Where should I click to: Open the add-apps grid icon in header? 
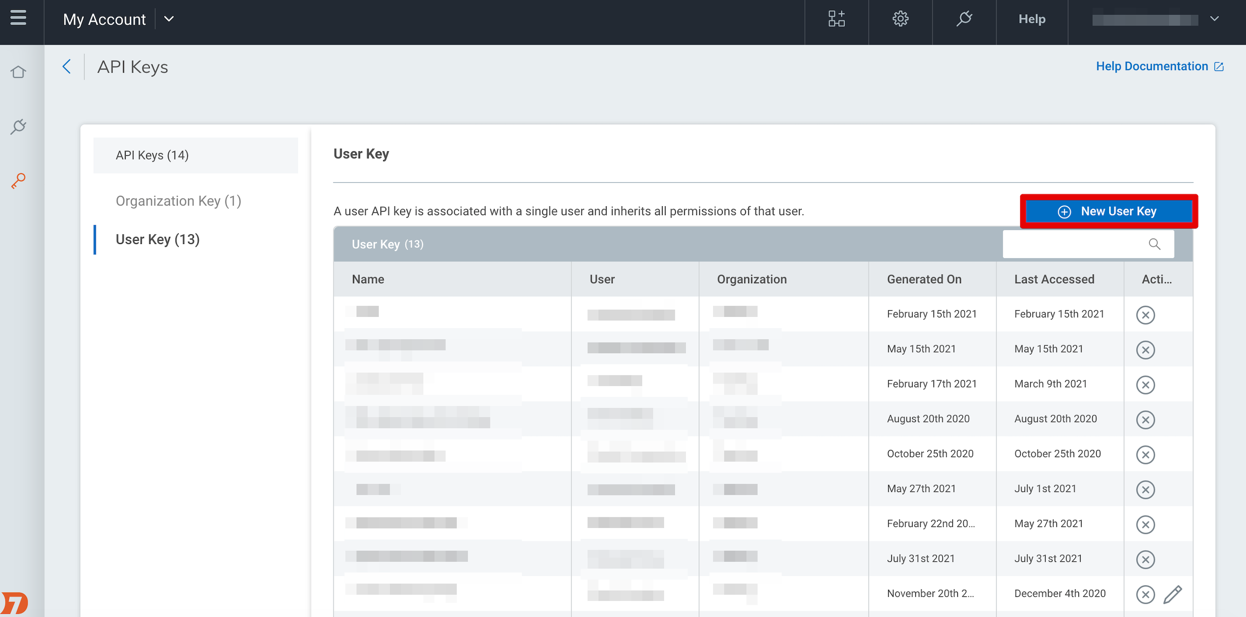click(836, 19)
